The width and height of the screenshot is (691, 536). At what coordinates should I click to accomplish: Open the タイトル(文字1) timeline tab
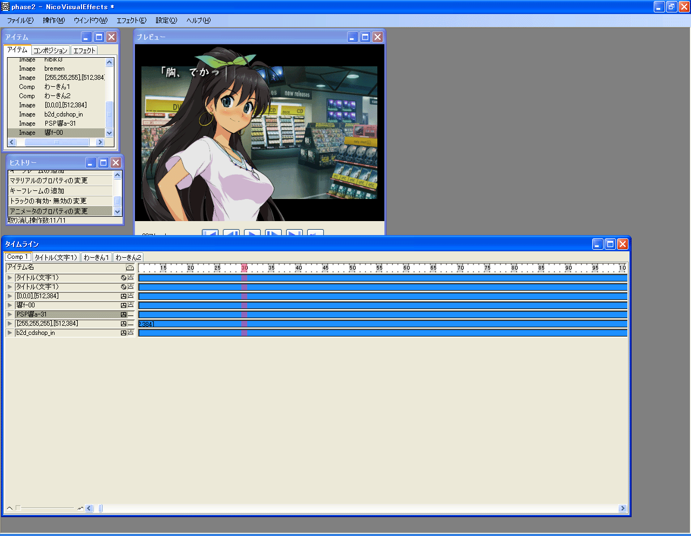coord(56,257)
